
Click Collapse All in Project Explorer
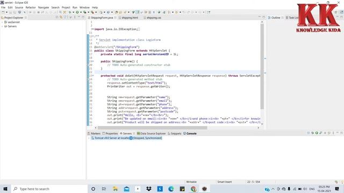57,17
